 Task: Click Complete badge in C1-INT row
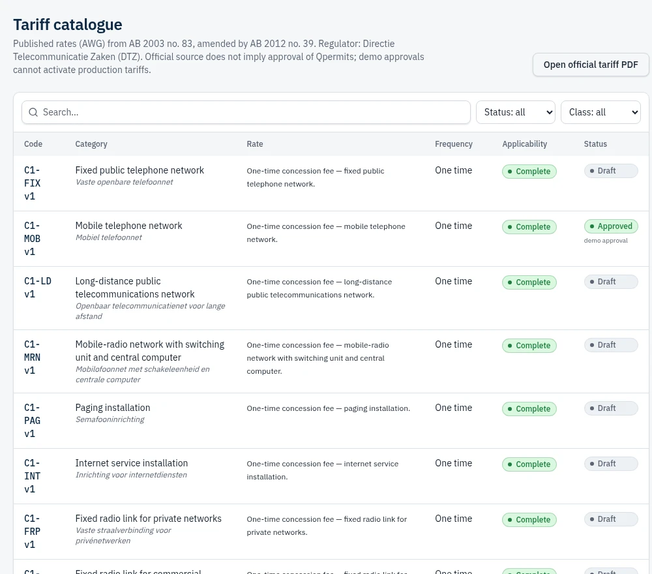pyautogui.click(x=529, y=464)
